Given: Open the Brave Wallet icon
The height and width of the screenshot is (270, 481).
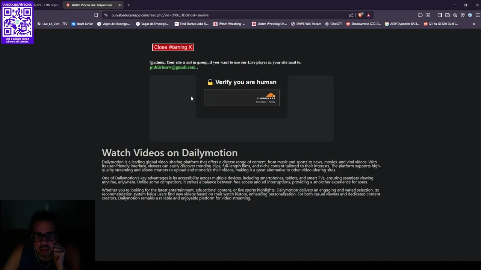Looking at the screenshot, I should click(447, 15).
